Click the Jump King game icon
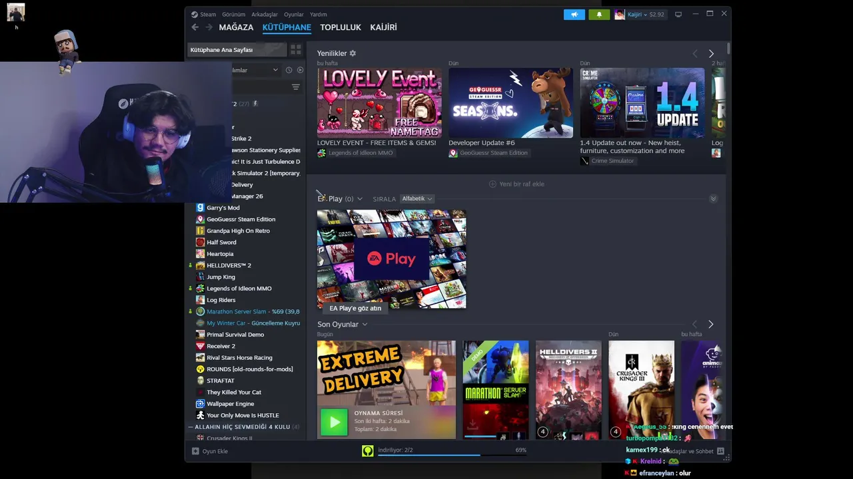This screenshot has width=853, height=479. pyautogui.click(x=200, y=277)
